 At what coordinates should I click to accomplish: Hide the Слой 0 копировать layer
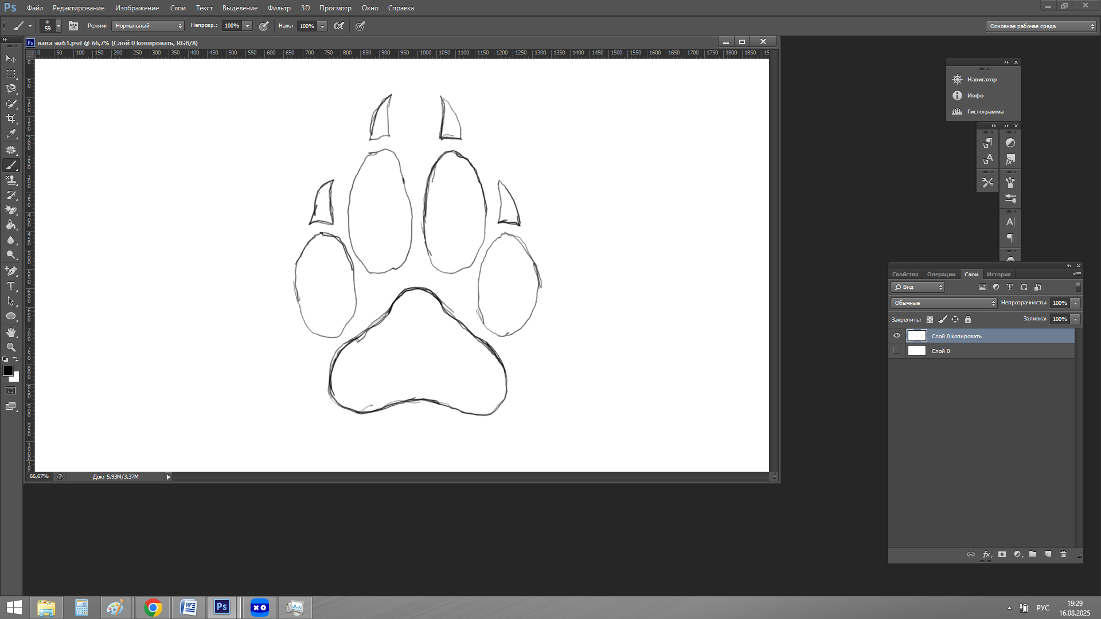[x=897, y=336]
